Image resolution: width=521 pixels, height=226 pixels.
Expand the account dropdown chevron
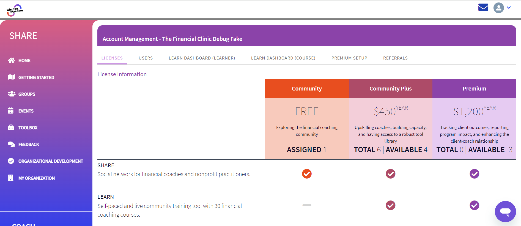(x=509, y=8)
